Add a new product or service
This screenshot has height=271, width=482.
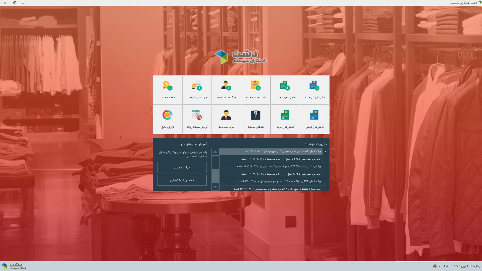256,90
